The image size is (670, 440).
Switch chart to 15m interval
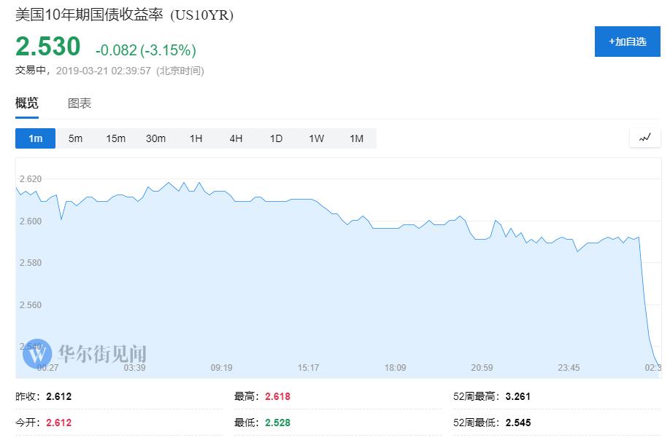(x=115, y=138)
